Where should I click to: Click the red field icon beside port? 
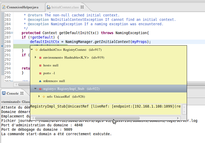click(40, 73)
